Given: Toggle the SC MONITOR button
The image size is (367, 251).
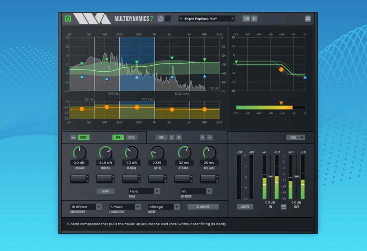Looking at the screenshot, I should [203, 207].
